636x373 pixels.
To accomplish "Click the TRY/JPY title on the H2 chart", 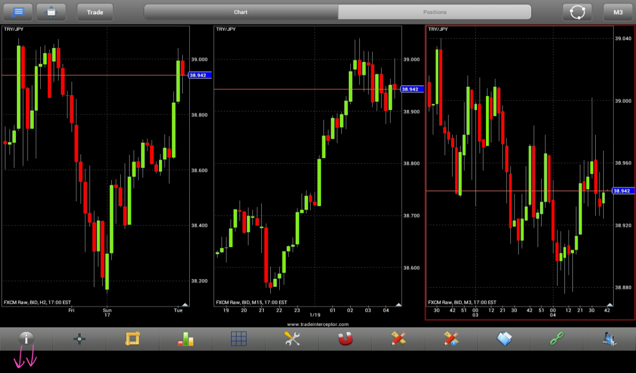I will 13,29.
